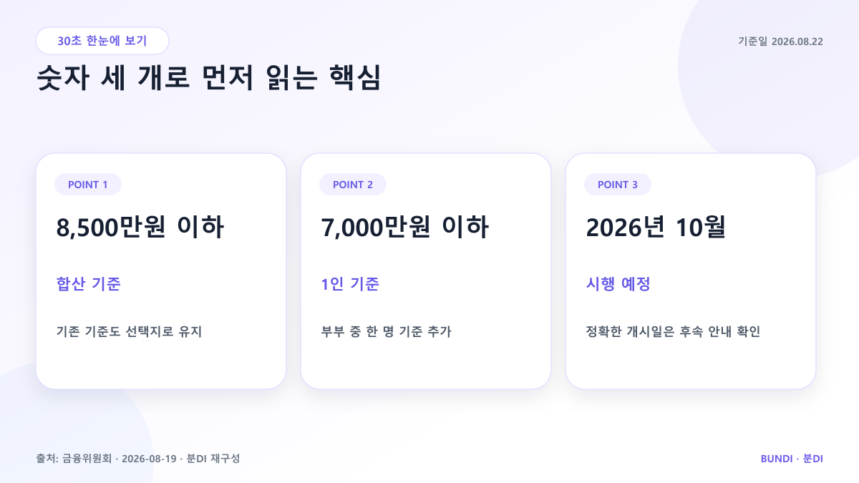Click '기존 기준도 선택지로 유지' description text
This screenshot has width=859, height=483.
coord(129,332)
